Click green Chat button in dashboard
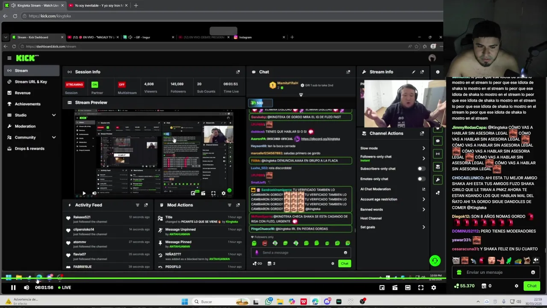 point(344,264)
